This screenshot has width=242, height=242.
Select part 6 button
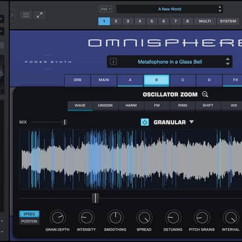click(x=163, y=21)
